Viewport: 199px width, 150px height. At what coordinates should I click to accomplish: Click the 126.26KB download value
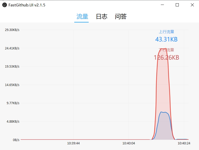coord(166,57)
